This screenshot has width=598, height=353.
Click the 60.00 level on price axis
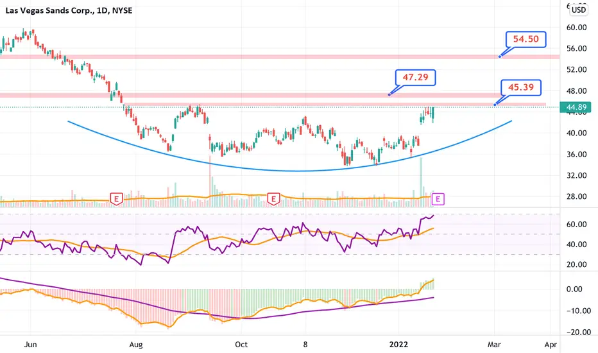(576, 28)
